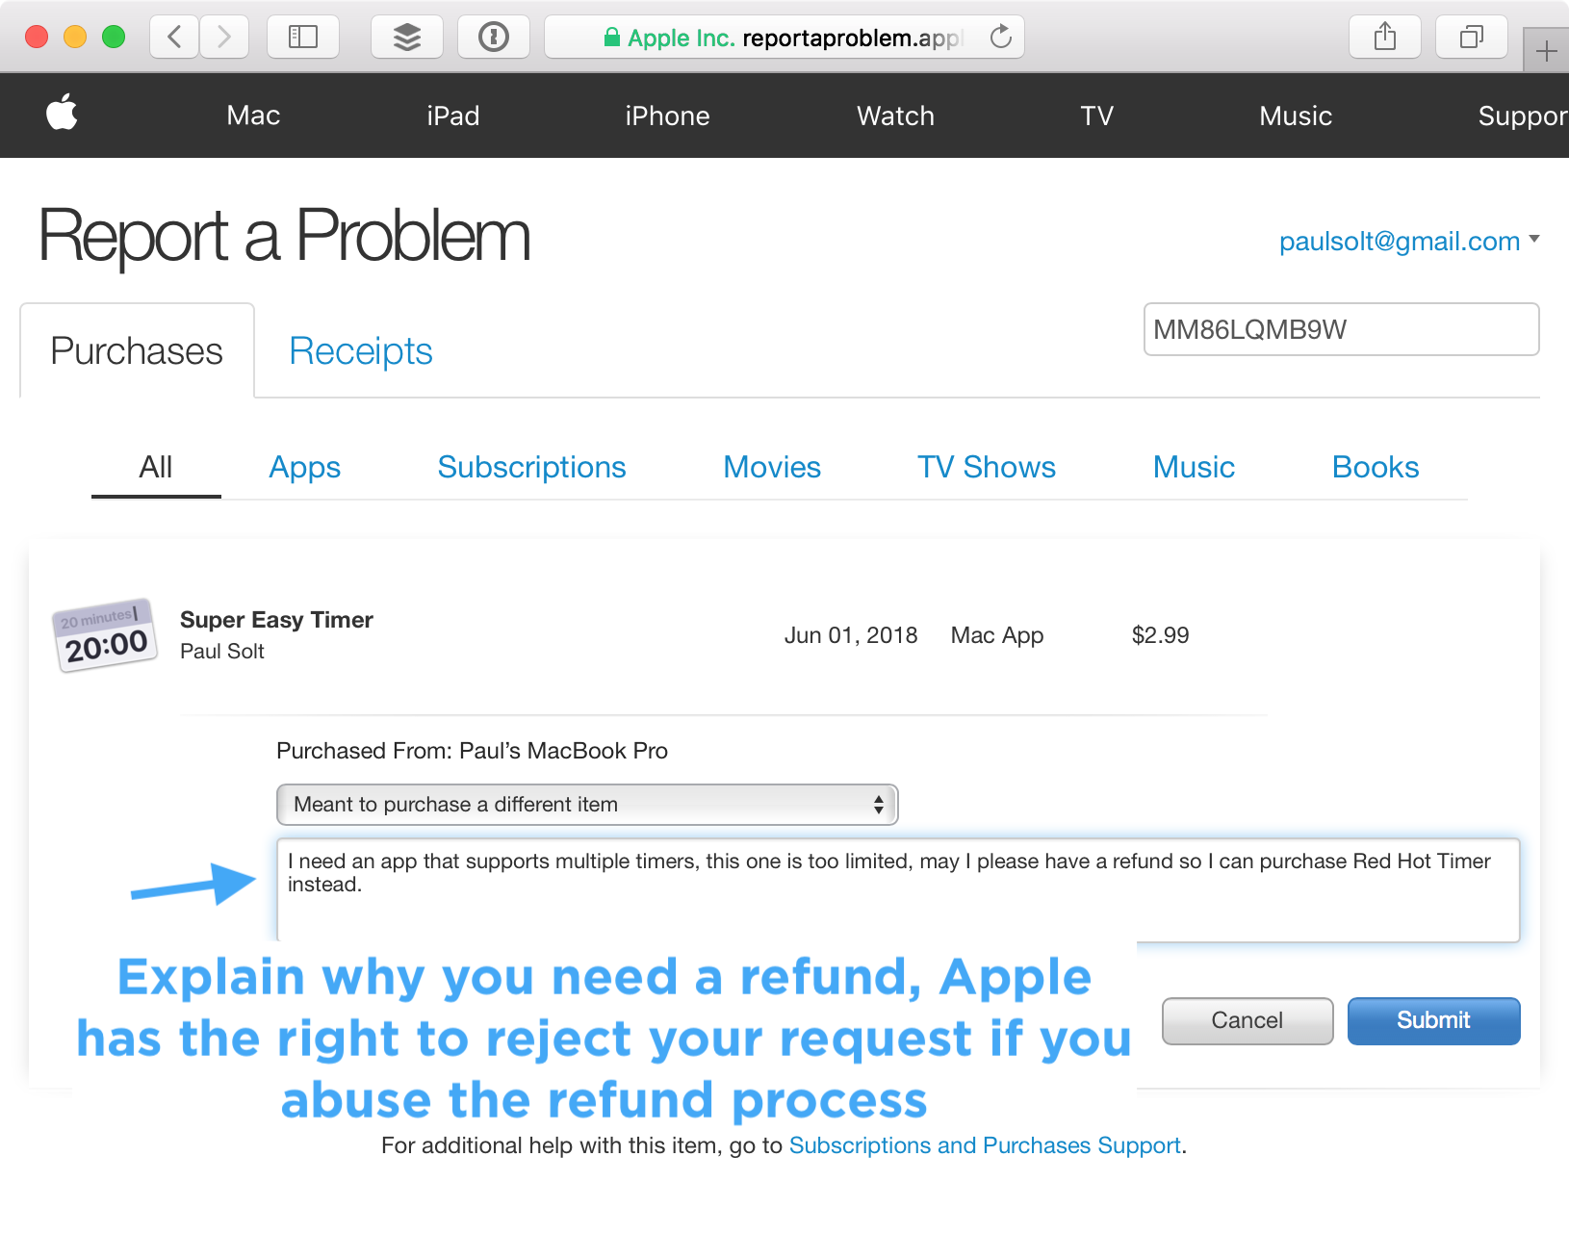Reload the page with the refresh icon
Image resolution: width=1569 pixels, height=1234 pixels.
click(x=1001, y=37)
